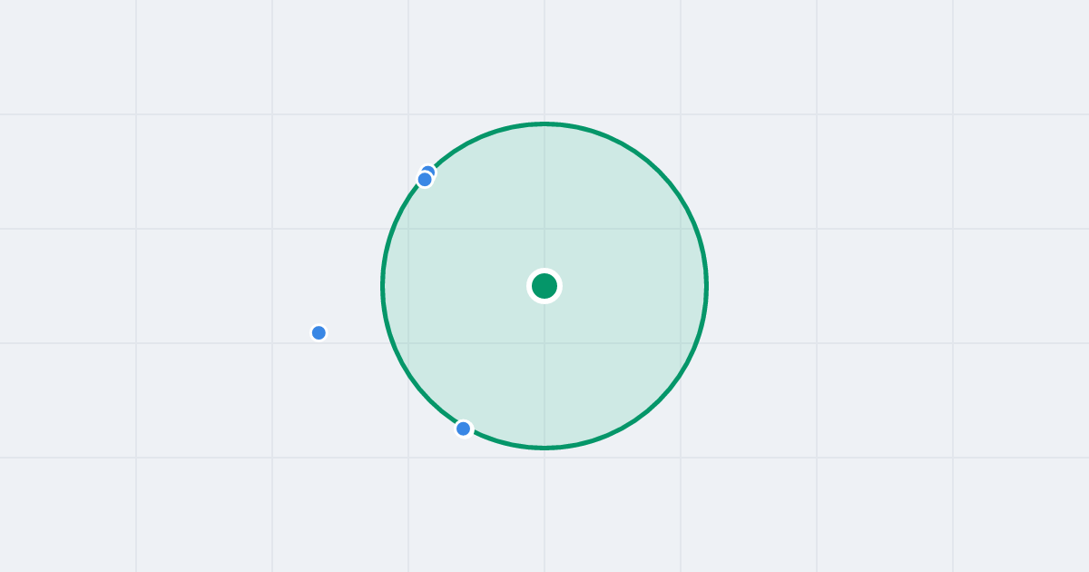Select the green center point of the circle
1089x572 pixels.
[x=544, y=286]
